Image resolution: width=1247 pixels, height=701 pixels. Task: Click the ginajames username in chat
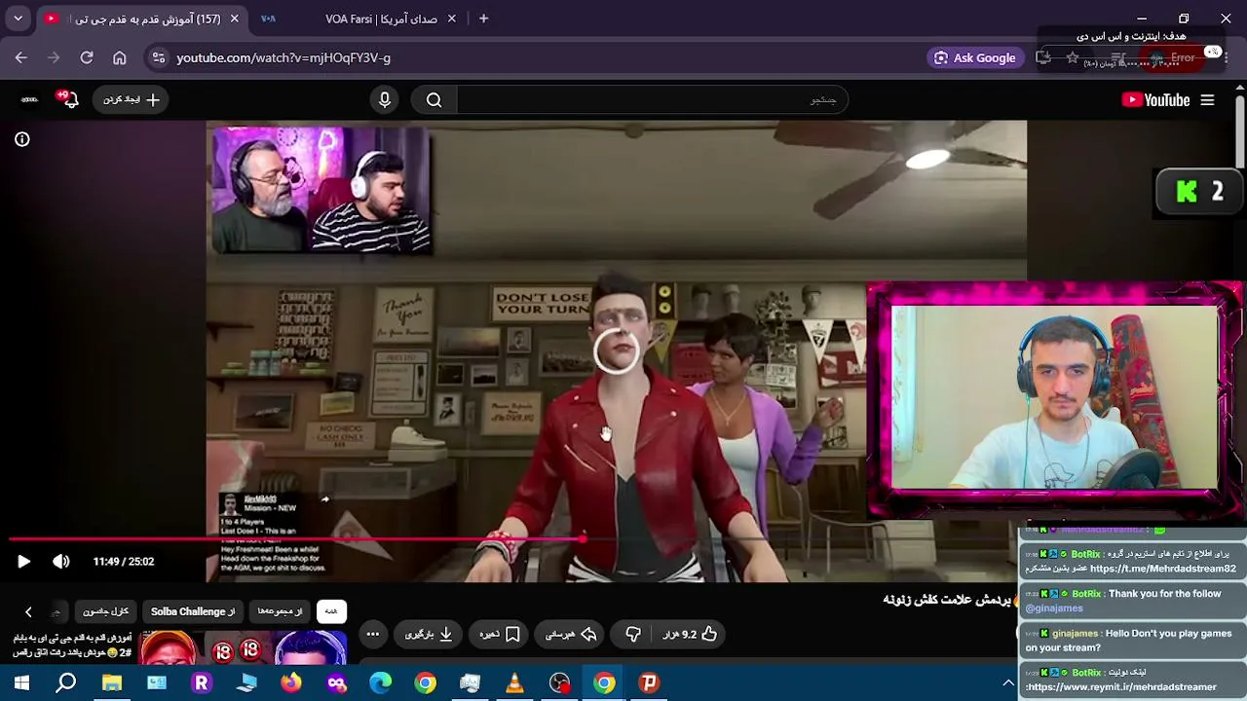click(1075, 633)
